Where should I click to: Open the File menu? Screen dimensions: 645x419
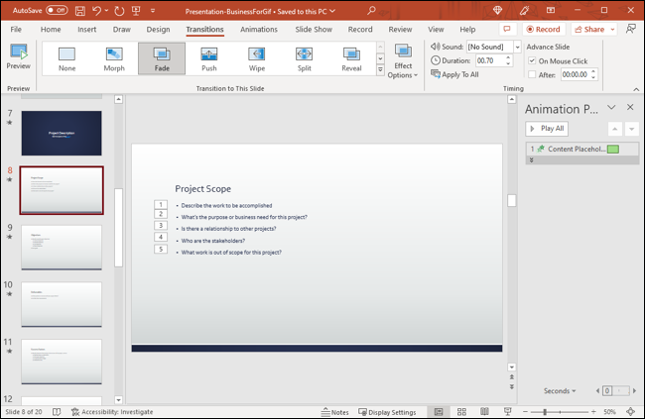click(x=16, y=29)
